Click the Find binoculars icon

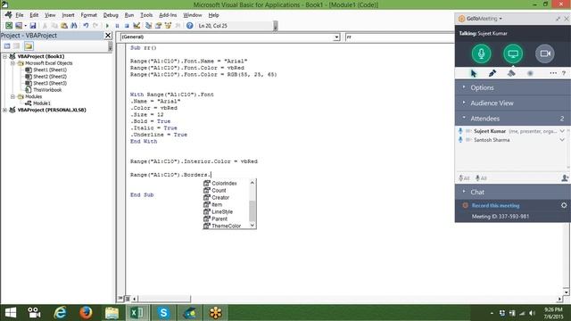pyautogui.click(x=74, y=26)
